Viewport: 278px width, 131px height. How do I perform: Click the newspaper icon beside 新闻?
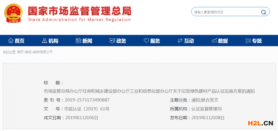pos(78,41)
